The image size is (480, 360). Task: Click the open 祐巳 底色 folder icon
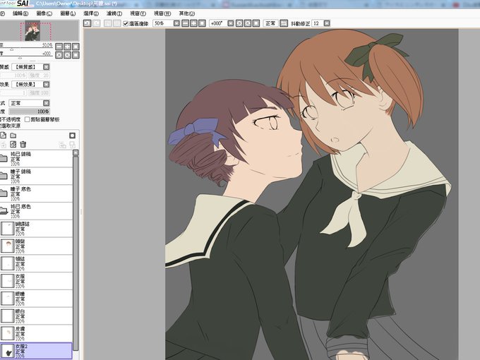[x=4, y=210]
